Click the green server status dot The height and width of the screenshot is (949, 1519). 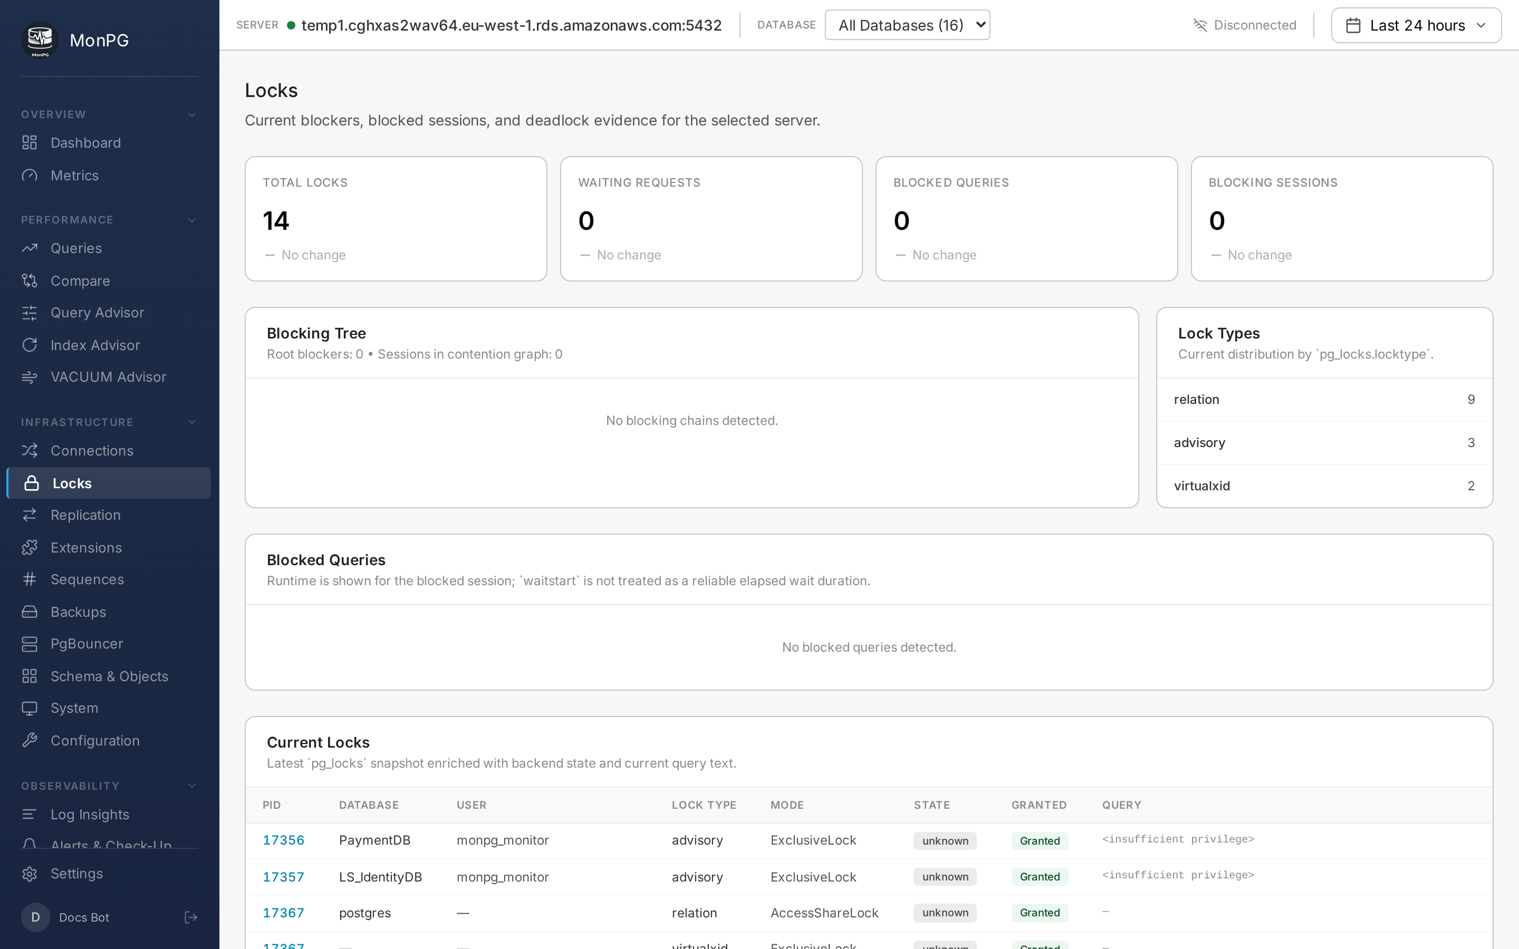pyautogui.click(x=291, y=25)
